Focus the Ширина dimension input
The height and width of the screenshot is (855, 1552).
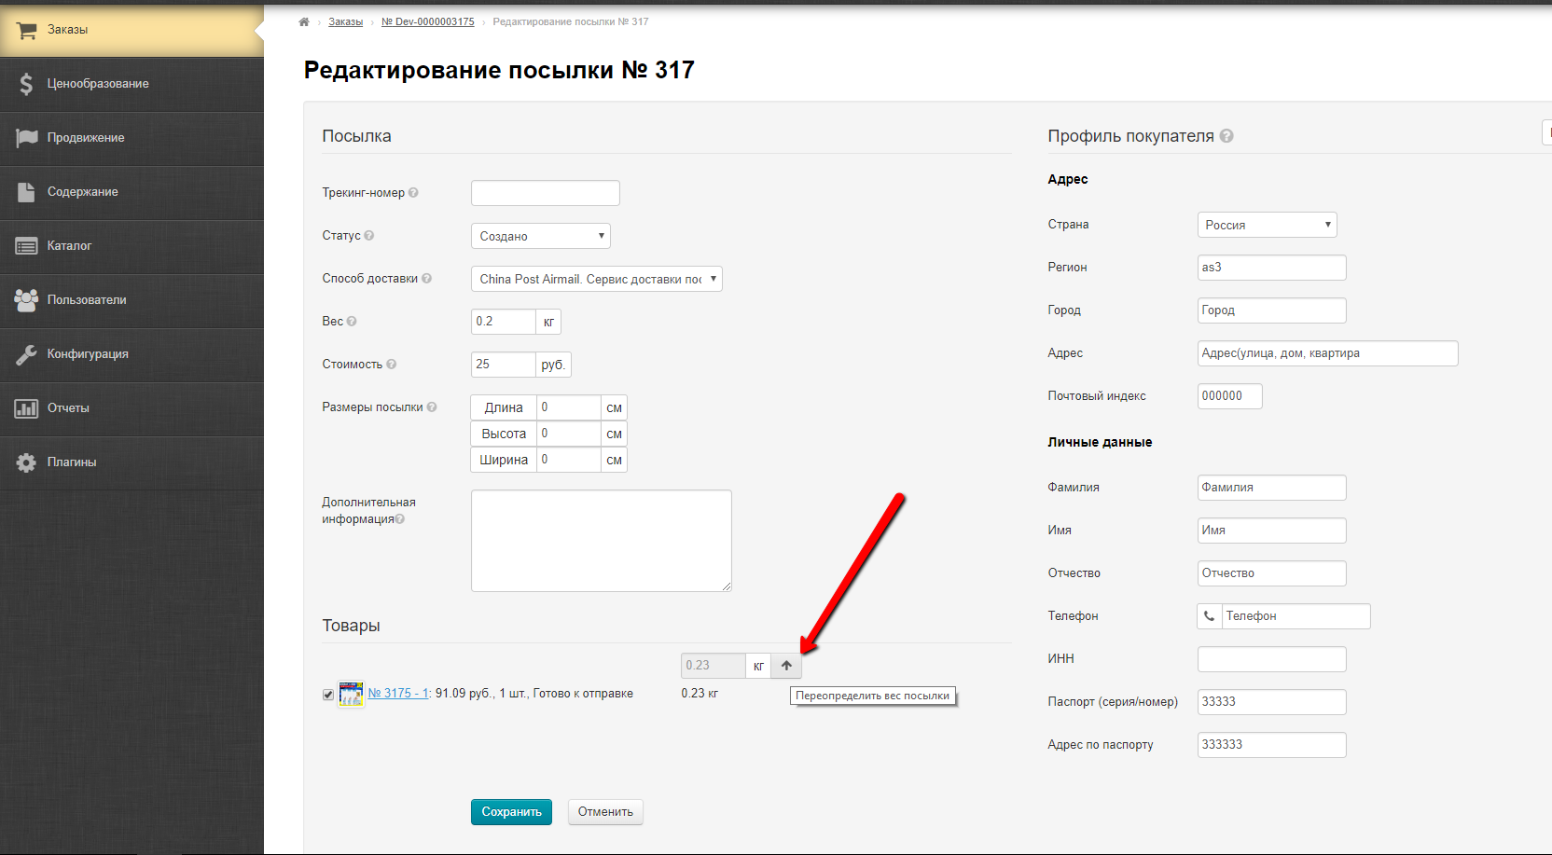[x=569, y=460]
